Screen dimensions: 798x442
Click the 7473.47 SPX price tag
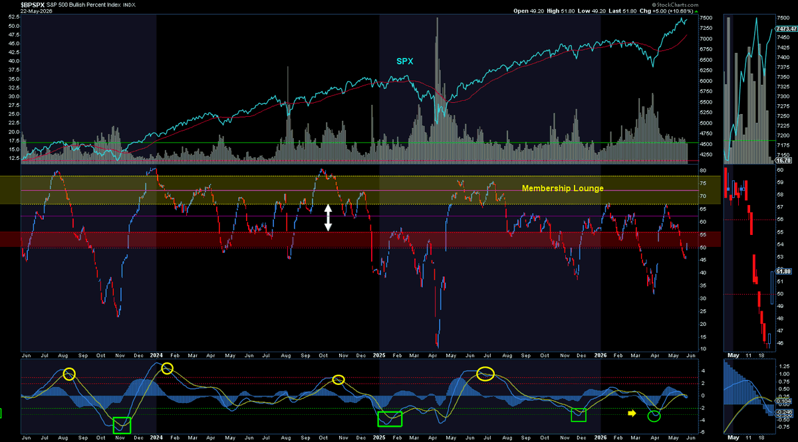[786, 30]
